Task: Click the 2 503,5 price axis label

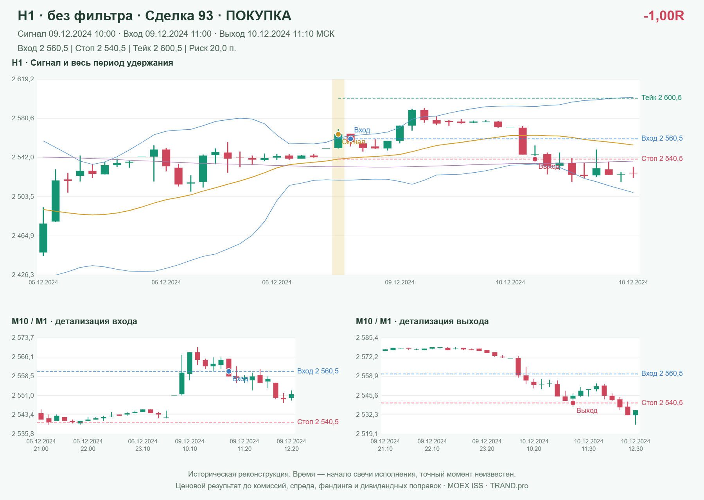Action: click(x=23, y=197)
